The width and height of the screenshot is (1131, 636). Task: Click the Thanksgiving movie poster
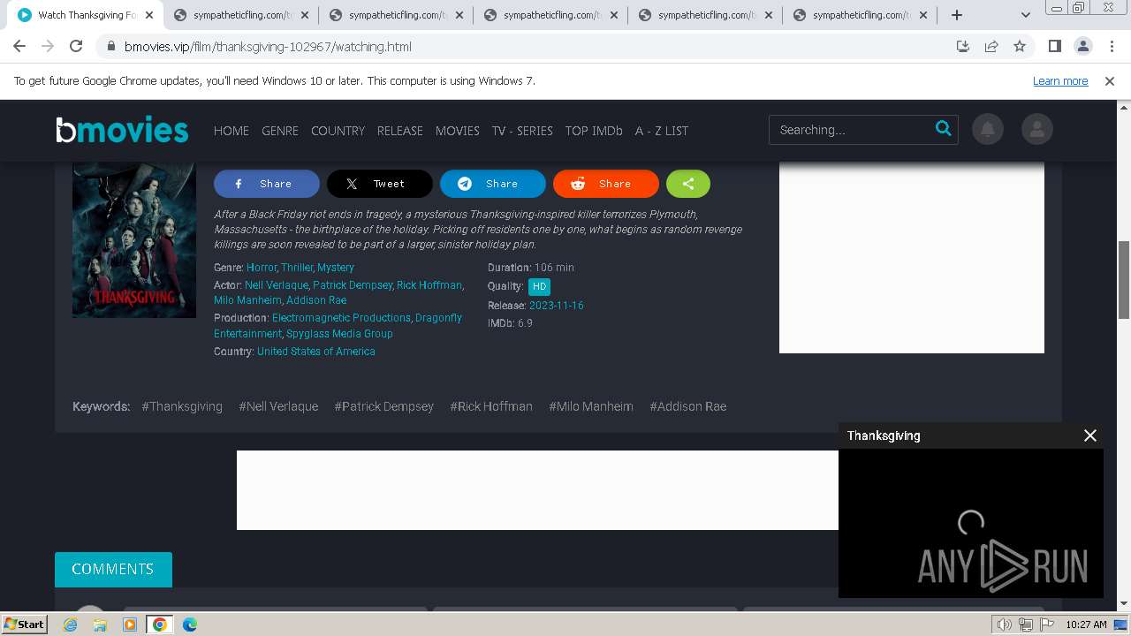(x=134, y=239)
